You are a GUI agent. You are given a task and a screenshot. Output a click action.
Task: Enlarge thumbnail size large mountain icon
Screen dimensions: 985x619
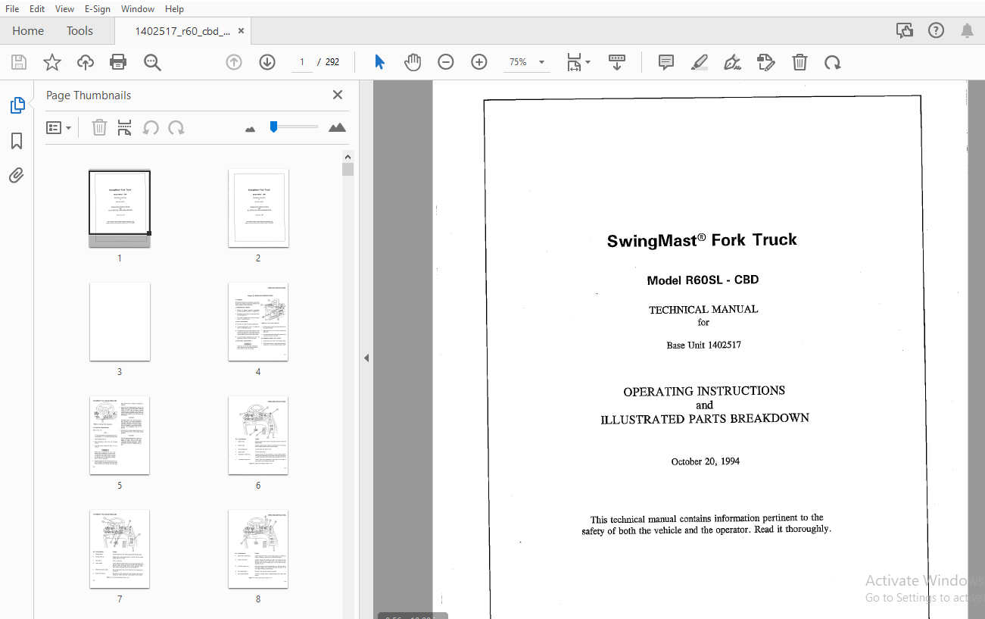pyautogui.click(x=338, y=127)
